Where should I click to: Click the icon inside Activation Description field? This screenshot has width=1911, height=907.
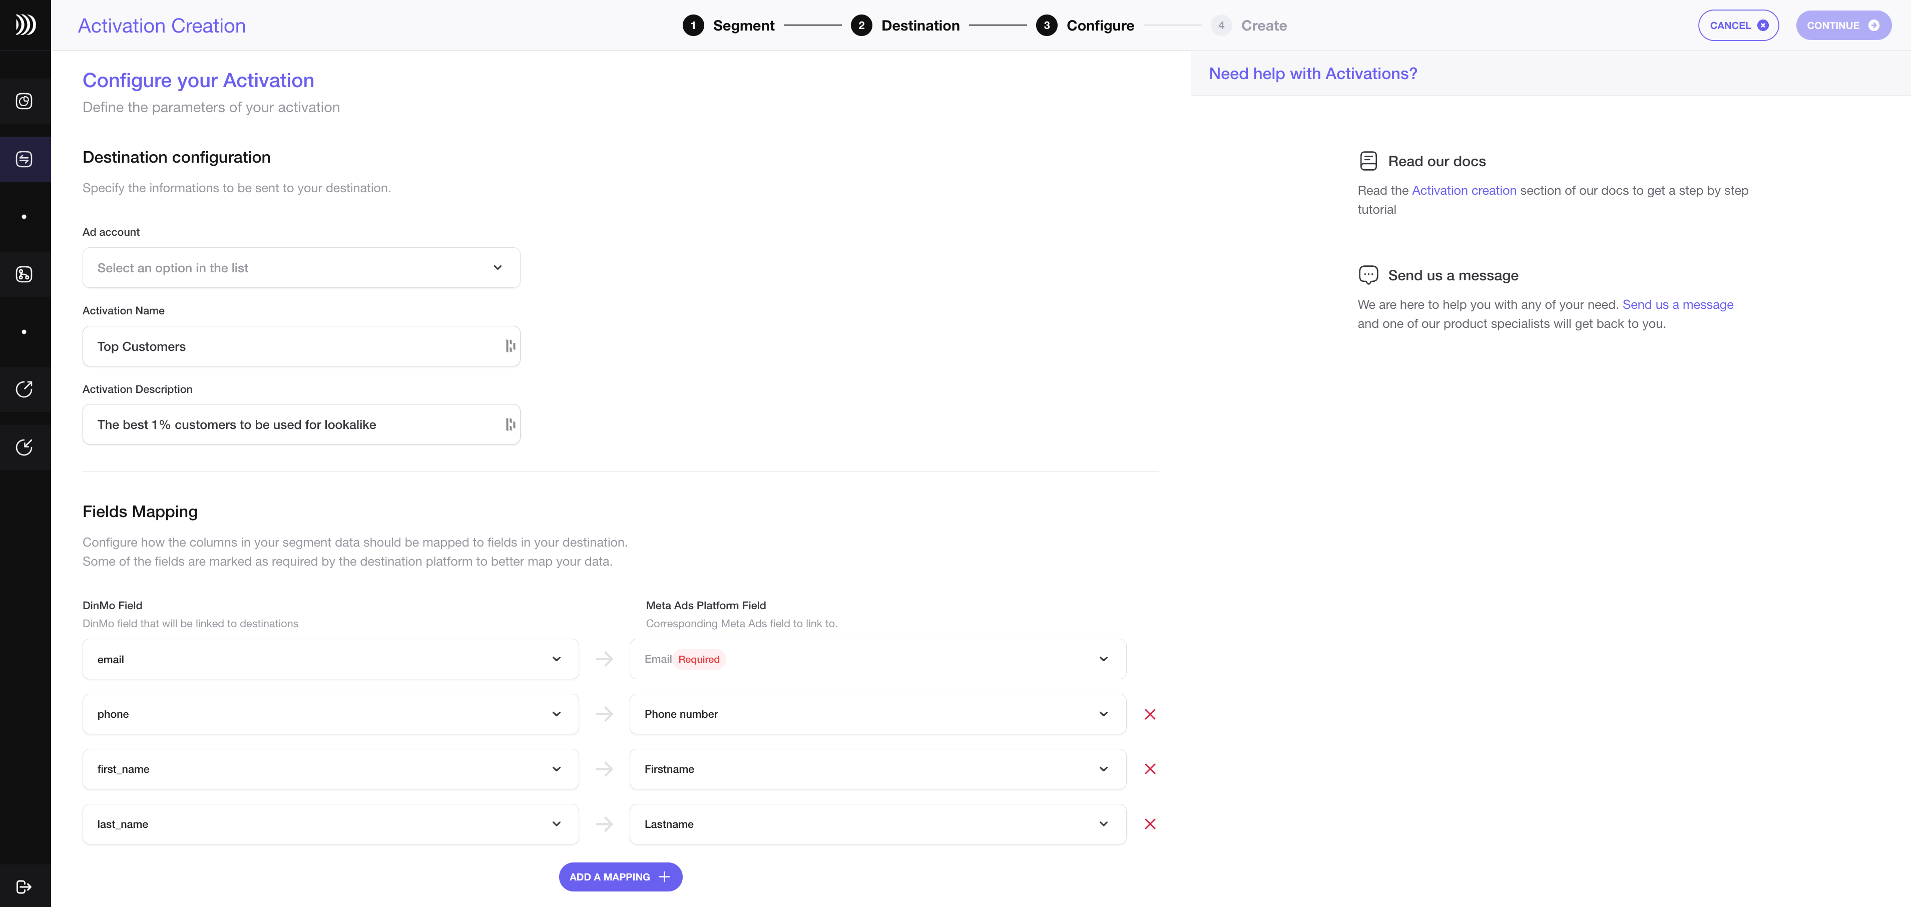tap(510, 424)
